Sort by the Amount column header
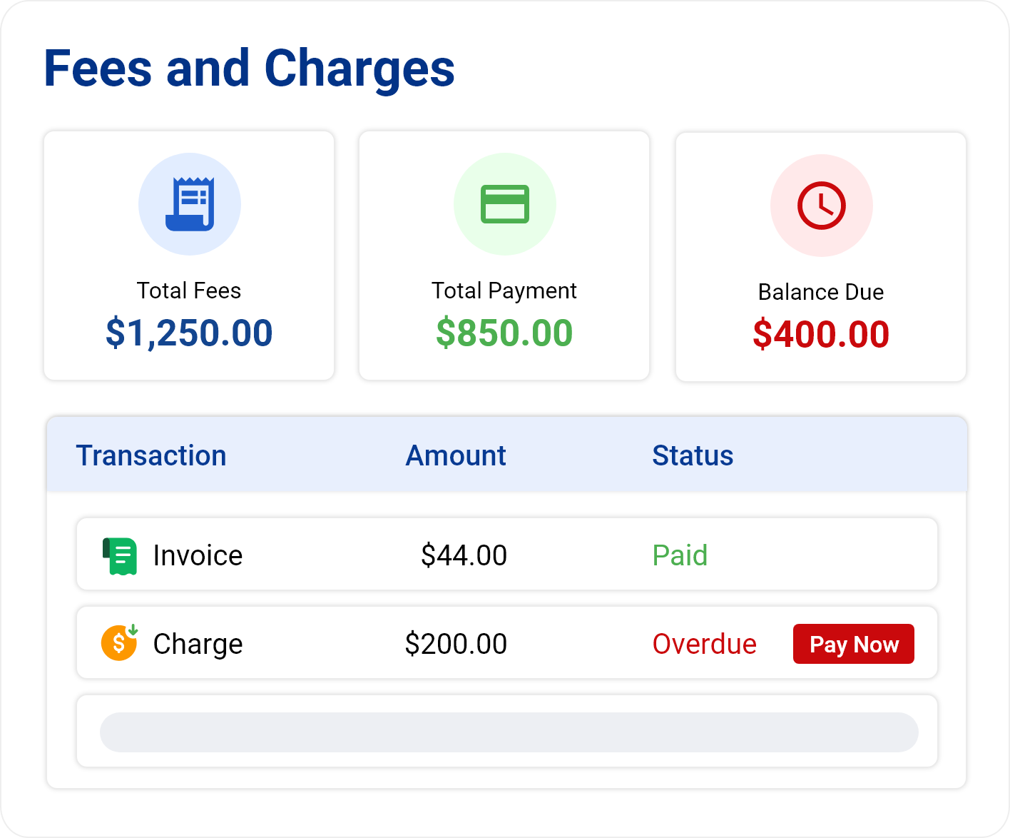This screenshot has height=838, width=1010. tap(456, 455)
